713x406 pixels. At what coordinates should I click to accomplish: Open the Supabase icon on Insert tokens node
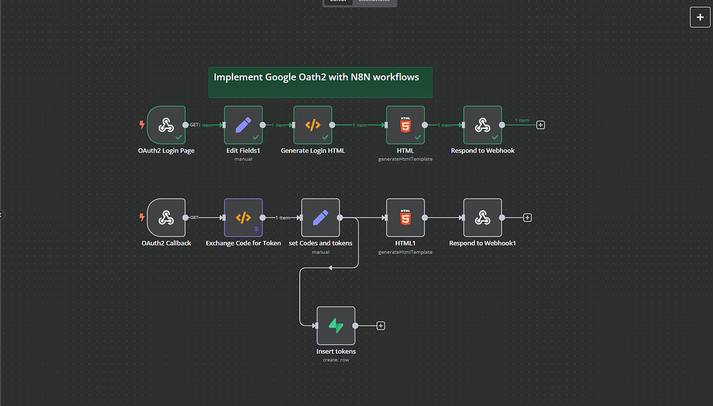point(336,325)
